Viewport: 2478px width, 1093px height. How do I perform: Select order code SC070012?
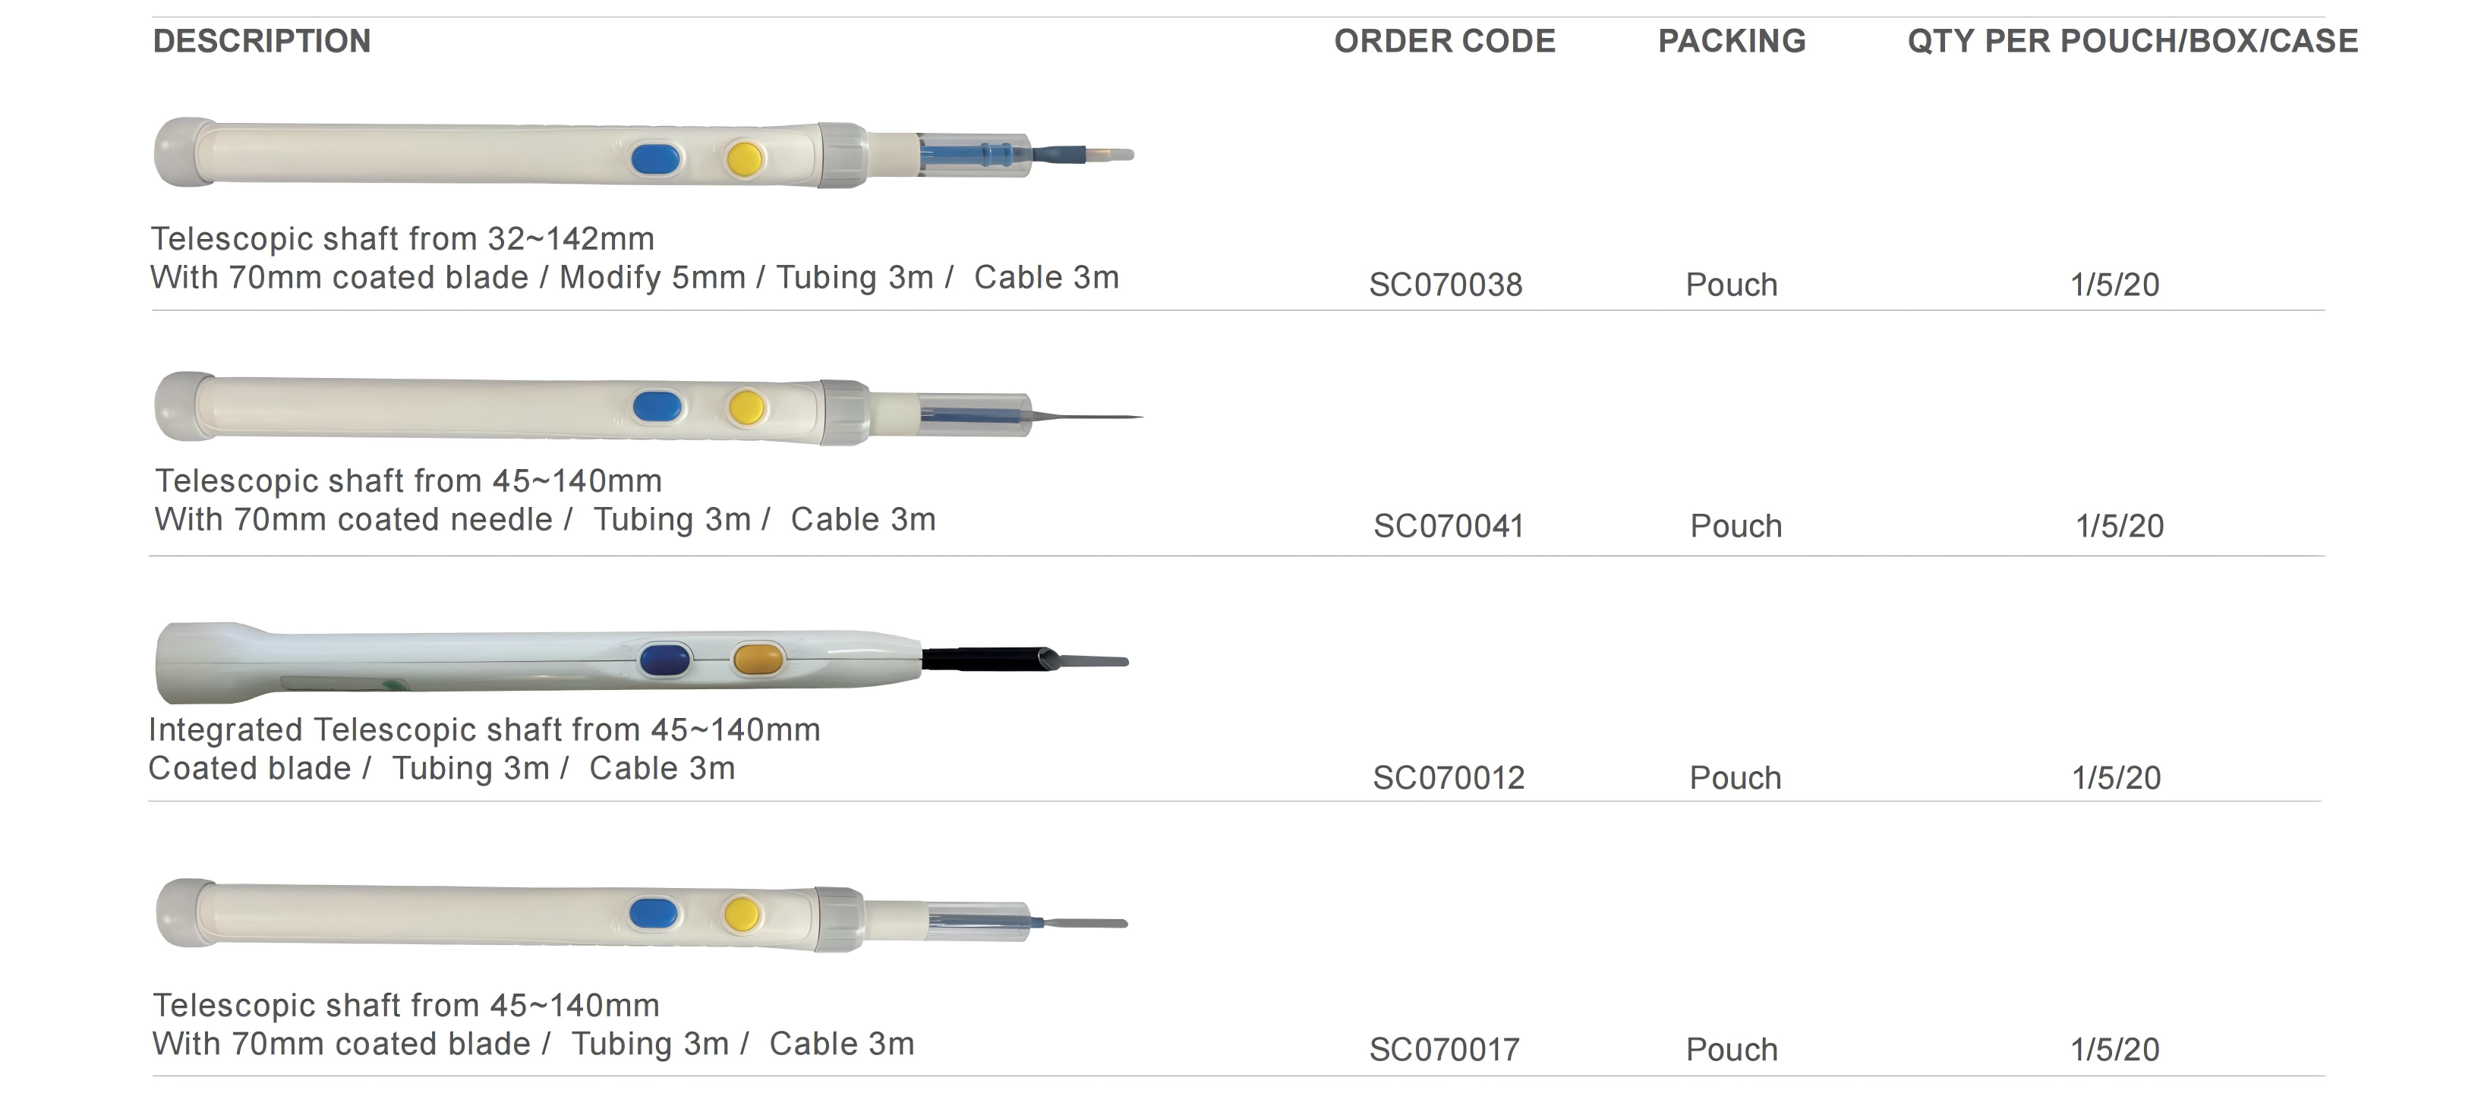coord(1449,777)
